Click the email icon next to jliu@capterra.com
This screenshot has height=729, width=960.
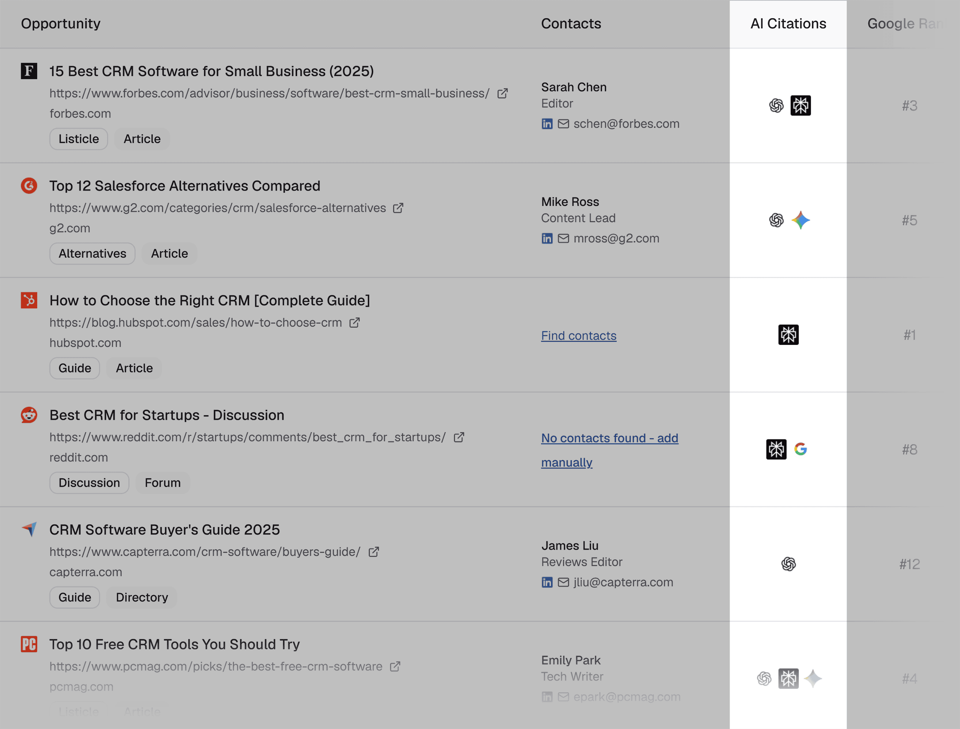point(563,582)
